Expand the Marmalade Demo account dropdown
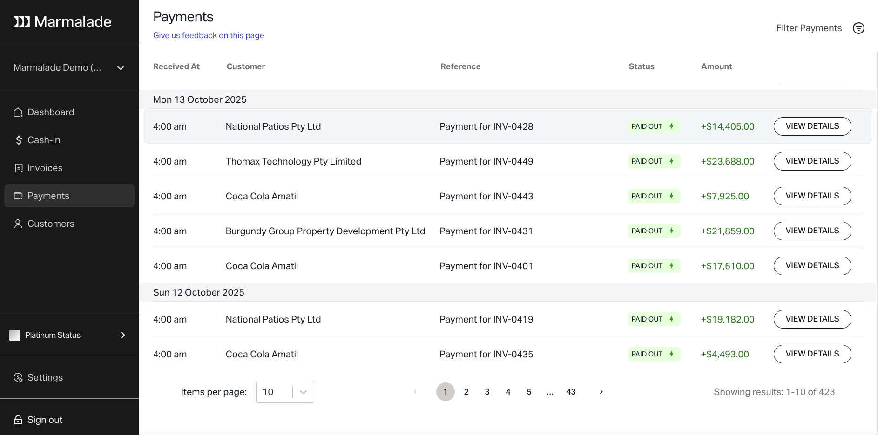 [121, 68]
